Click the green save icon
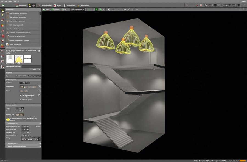The image size is (247, 162). click(3, 5)
